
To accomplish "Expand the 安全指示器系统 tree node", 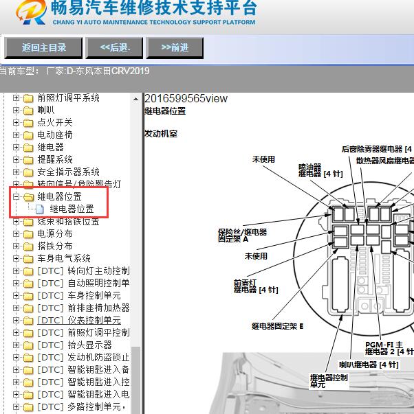I will click(16, 172).
